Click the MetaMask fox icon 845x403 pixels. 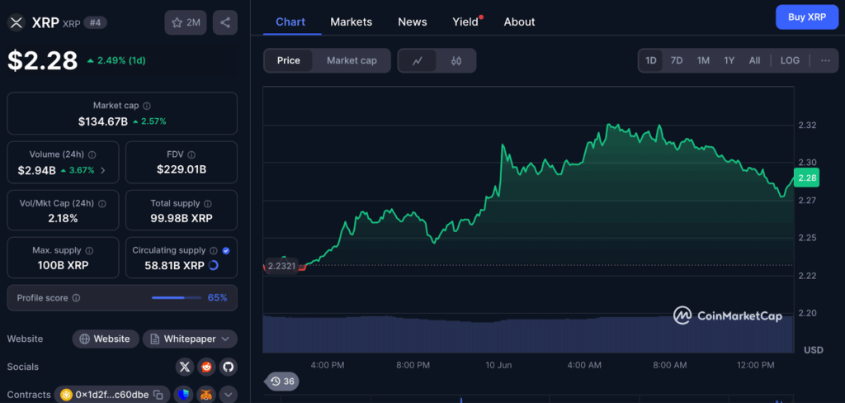click(x=206, y=396)
